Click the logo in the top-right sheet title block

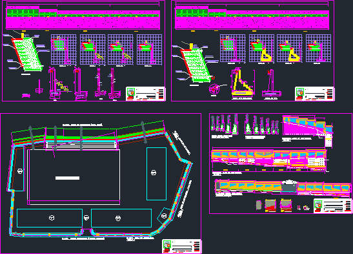pos(300,92)
